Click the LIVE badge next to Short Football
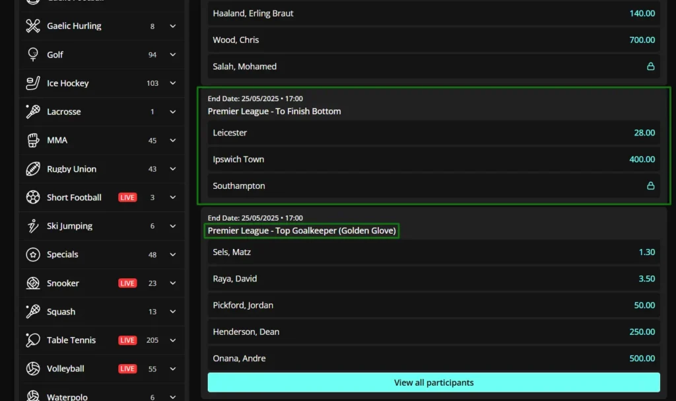676x401 pixels. (x=127, y=198)
